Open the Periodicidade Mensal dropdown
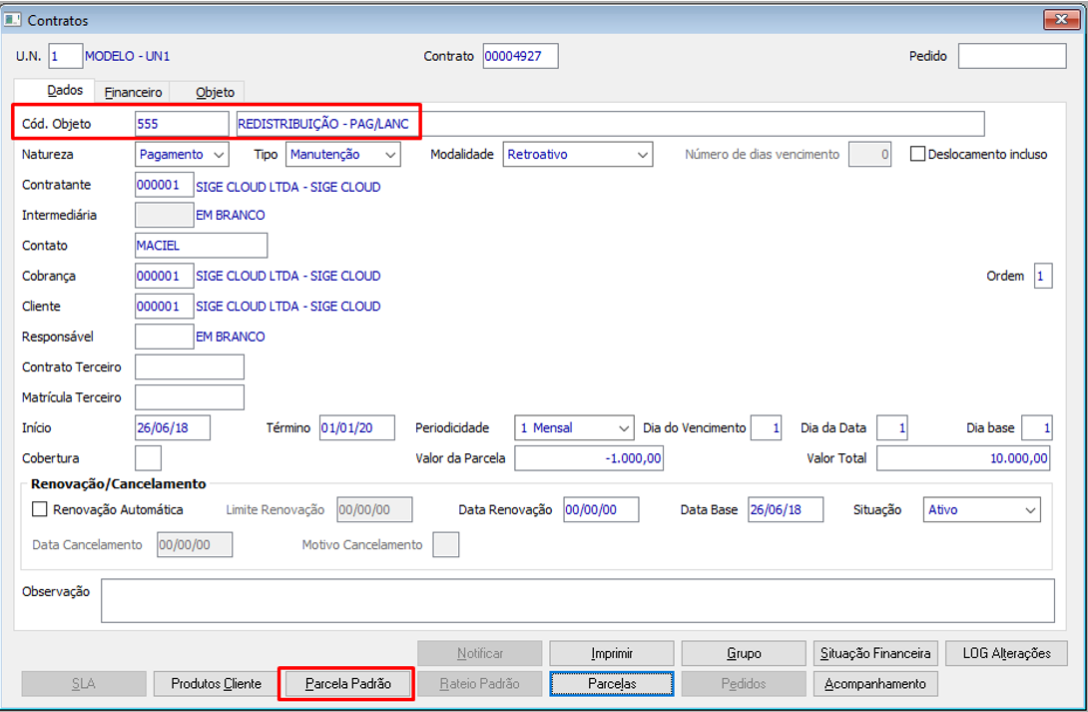This screenshot has width=1088, height=712. click(574, 427)
